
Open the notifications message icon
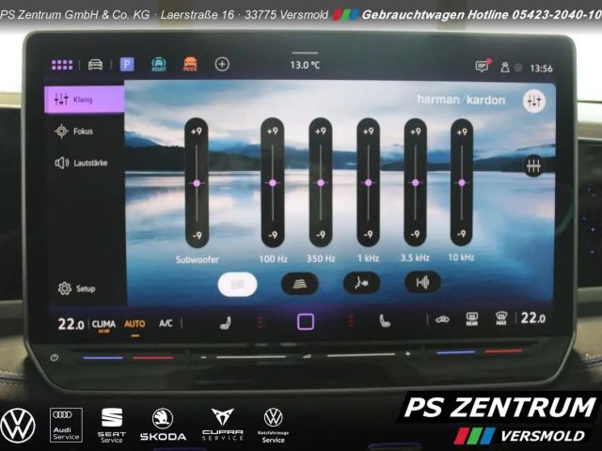point(483,67)
